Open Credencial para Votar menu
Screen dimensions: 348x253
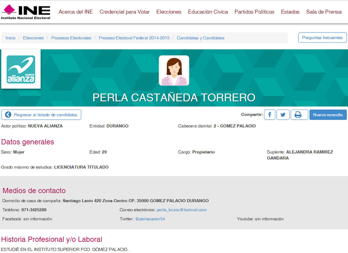(125, 12)
